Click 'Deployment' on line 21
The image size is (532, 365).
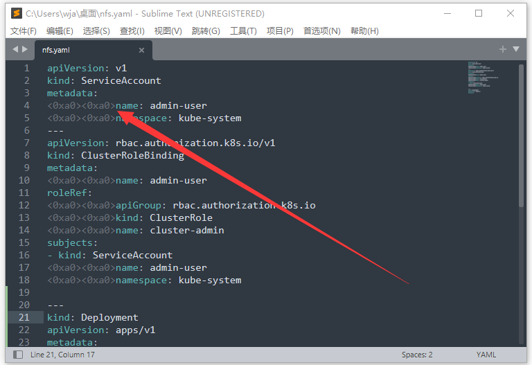point(109,317)
